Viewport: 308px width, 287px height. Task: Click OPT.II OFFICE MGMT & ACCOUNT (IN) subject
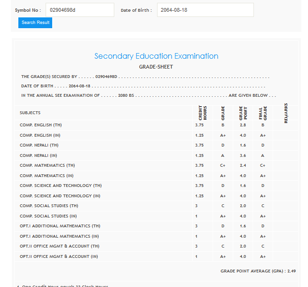(59, 256)
